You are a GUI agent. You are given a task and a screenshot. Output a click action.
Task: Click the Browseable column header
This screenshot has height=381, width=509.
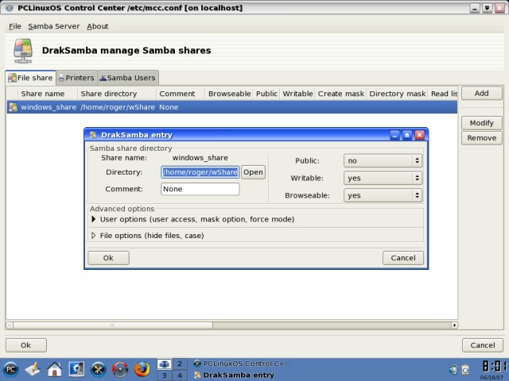229,94
